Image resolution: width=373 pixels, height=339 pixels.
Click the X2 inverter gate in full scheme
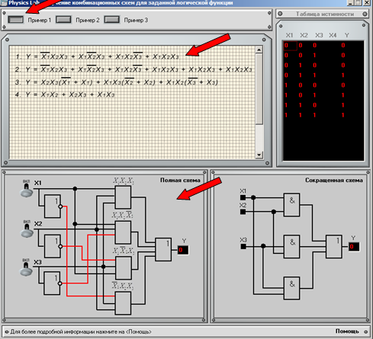tap(53, 246)
